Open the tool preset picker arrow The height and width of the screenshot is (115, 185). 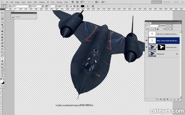(x=6, y=6)
